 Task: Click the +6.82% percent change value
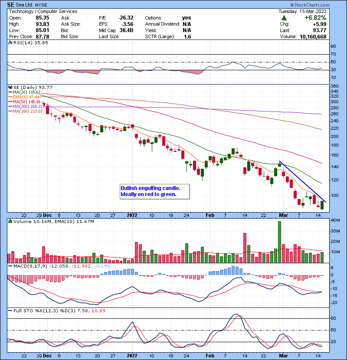point(315,18)
